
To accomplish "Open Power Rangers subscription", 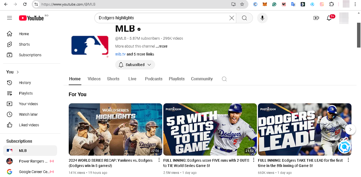I will coord(30,161).
